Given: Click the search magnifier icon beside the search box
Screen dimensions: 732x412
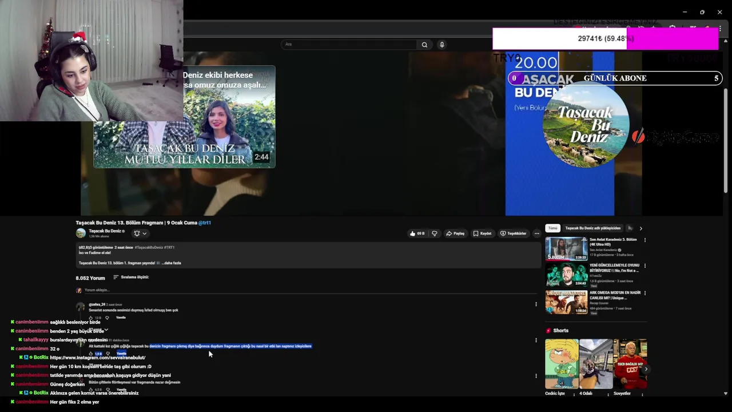Looking at the screenshot, I should pos(424,45).
